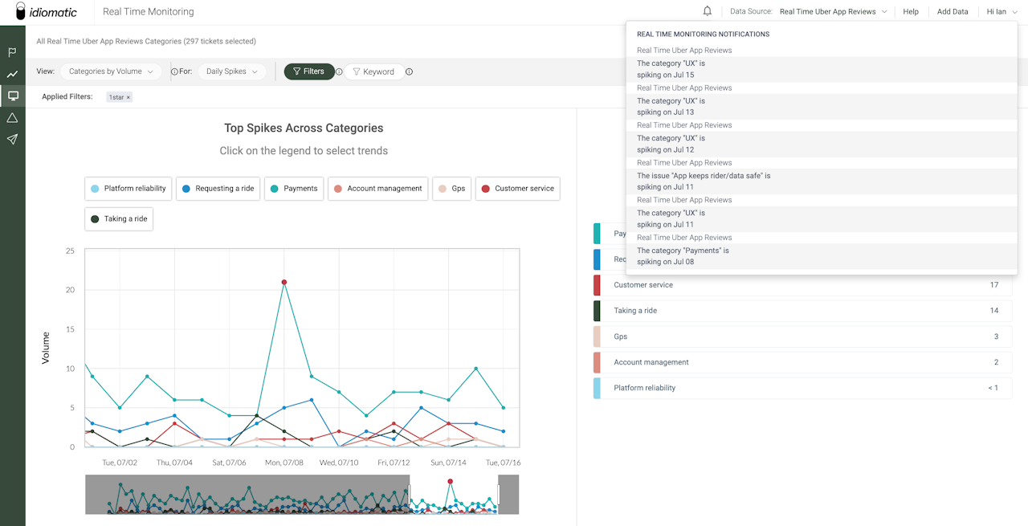Click the dark Filters button

click(x=308, y=71)
